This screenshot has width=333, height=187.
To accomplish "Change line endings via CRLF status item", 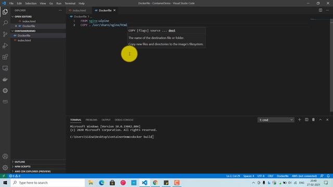I will click(271, 176).
